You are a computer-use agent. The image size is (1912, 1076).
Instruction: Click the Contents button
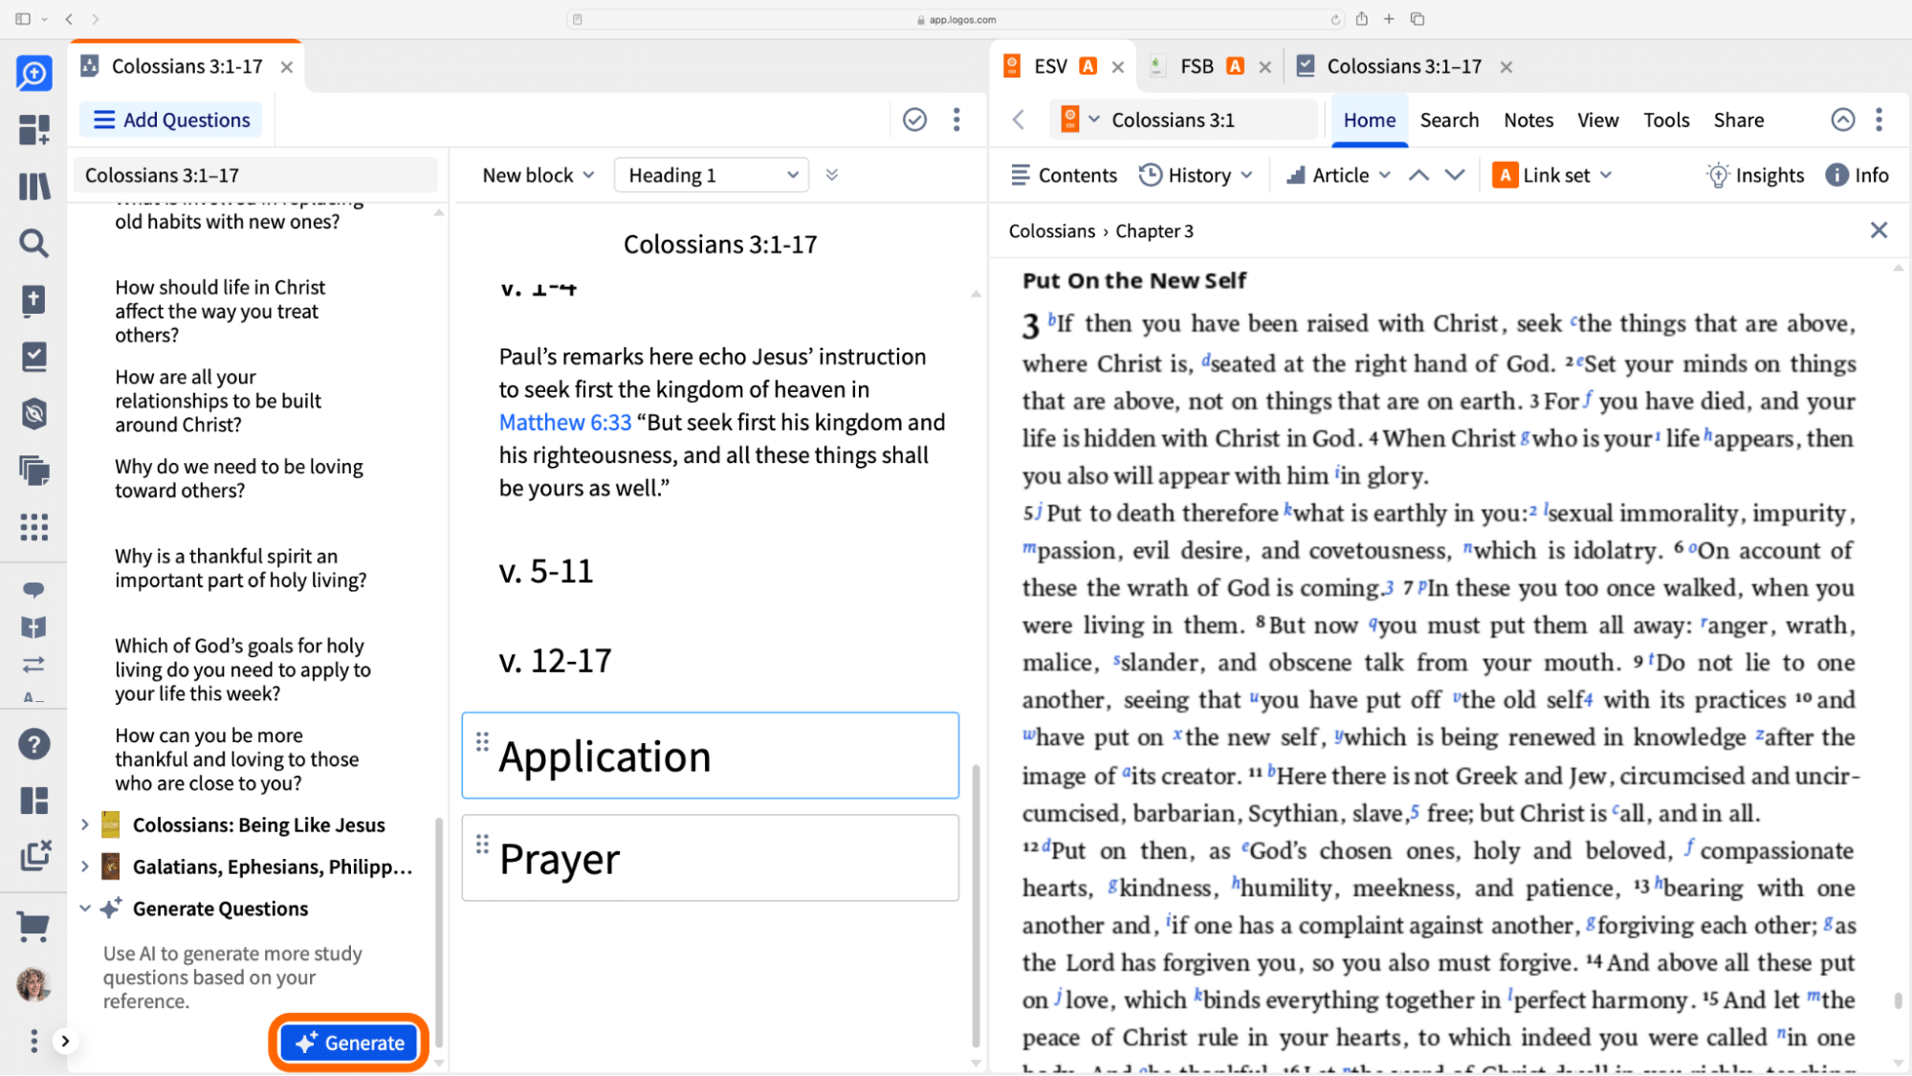[x=1064, y=175]
